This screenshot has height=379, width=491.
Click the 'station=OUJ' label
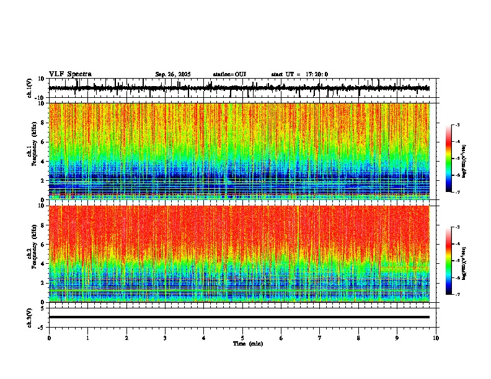pos(229,74)
